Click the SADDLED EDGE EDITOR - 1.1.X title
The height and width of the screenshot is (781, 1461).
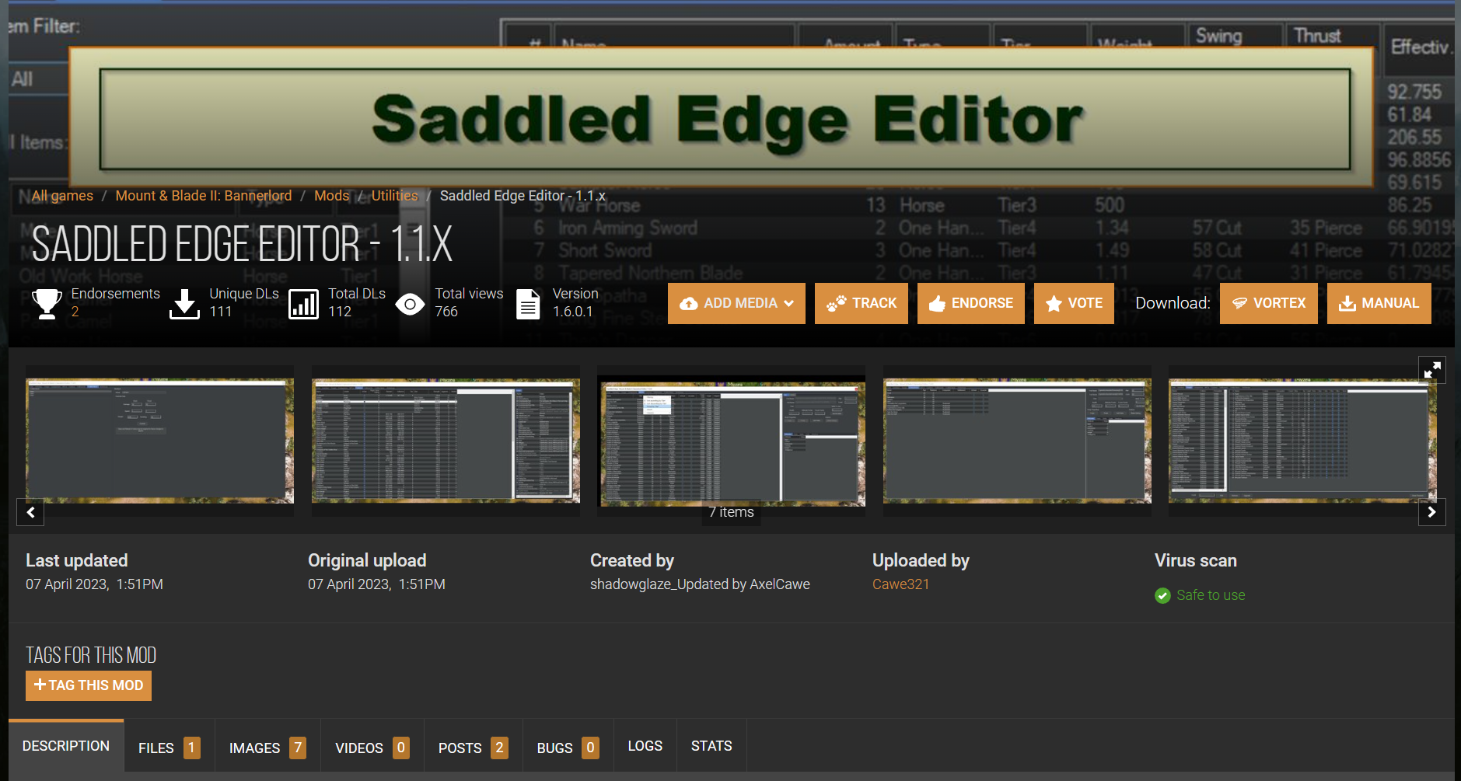242,244
